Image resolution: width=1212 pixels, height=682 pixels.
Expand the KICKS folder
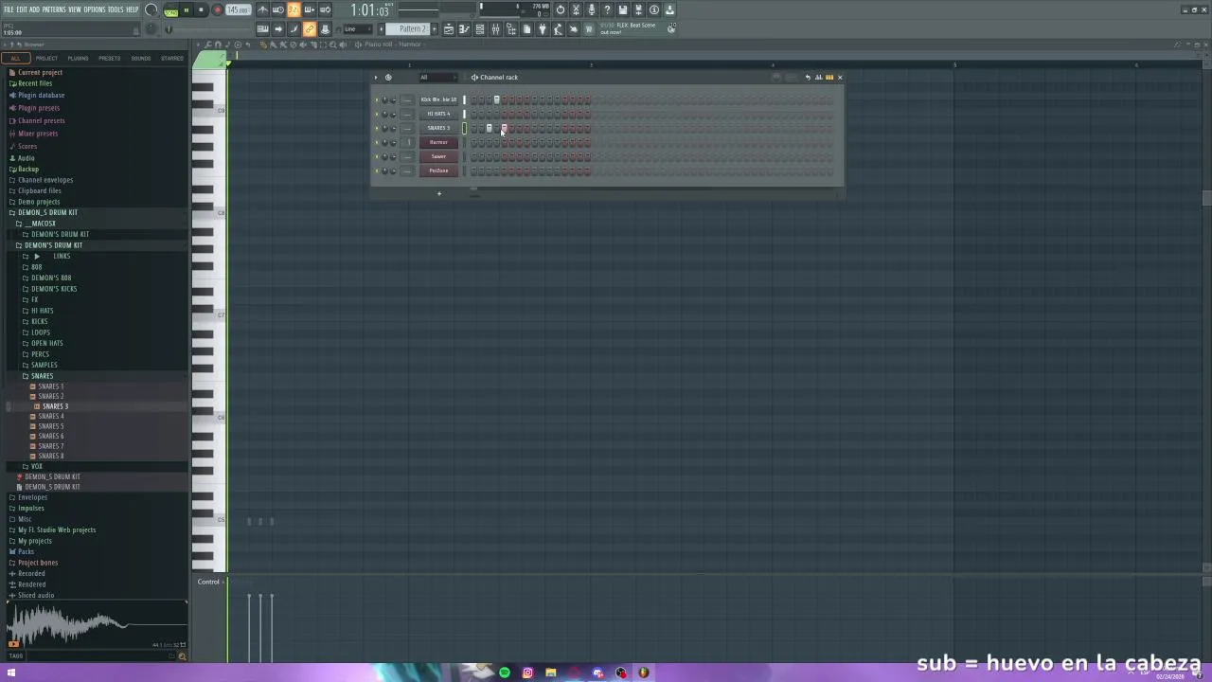click(39, 322)
